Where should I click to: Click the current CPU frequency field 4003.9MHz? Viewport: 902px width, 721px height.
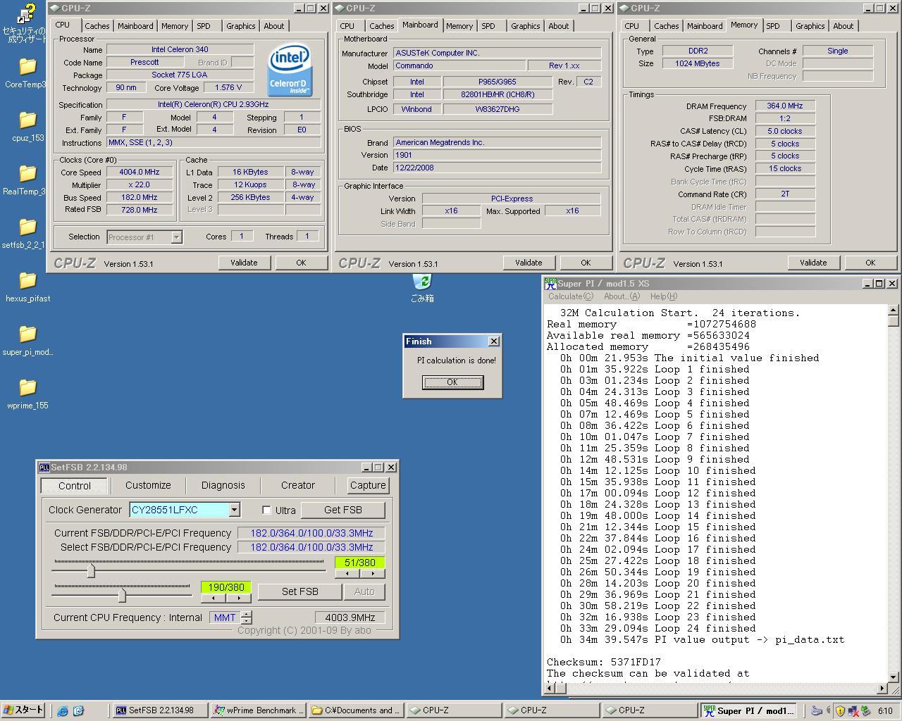point(350,617)
